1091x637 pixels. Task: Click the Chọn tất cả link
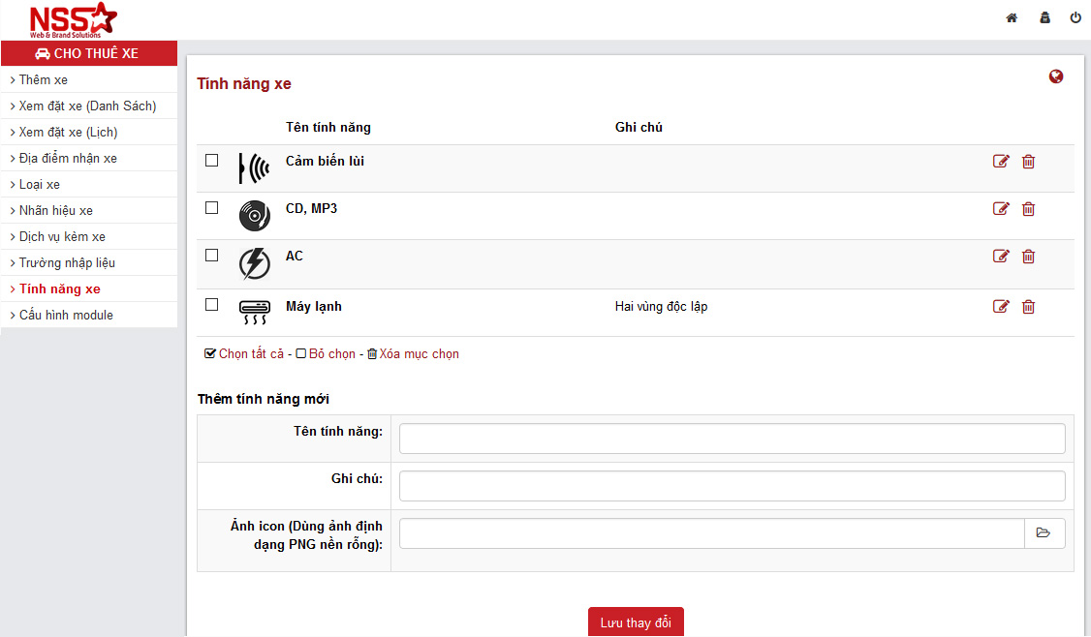click(x=250, y=354)
